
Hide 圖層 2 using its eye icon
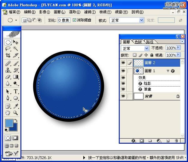coord(123,63)
